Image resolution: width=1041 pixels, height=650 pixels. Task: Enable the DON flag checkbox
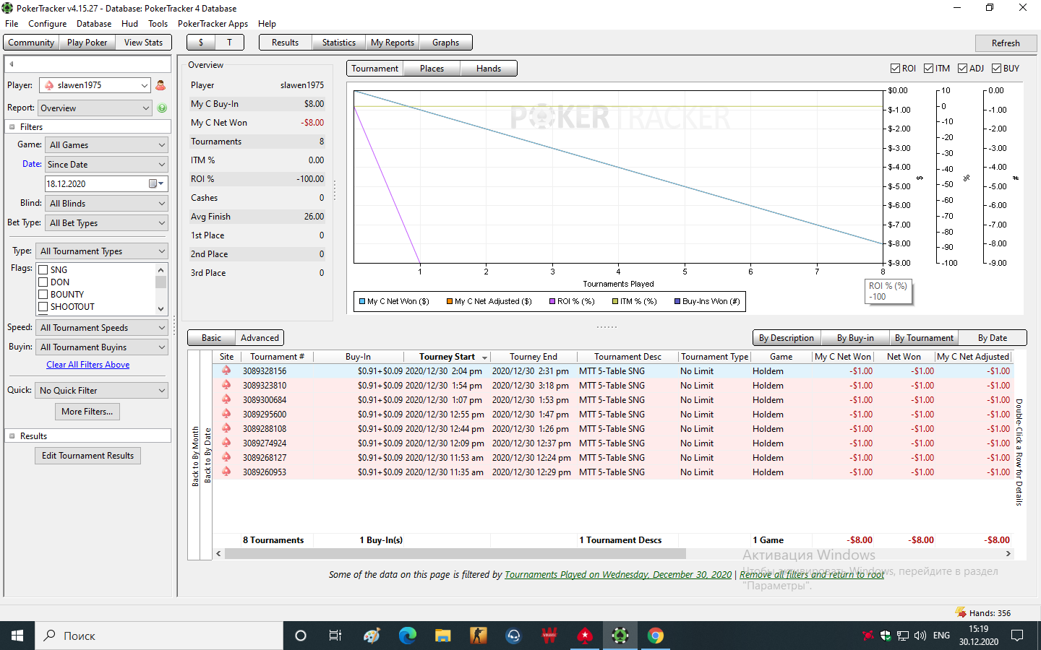click(43, 282)
